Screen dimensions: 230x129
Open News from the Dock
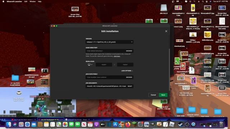point(84,124)
